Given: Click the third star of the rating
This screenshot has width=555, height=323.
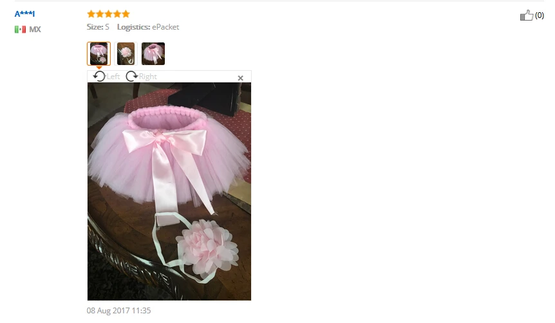Looking at the screenshot, I should pos(109,14).
